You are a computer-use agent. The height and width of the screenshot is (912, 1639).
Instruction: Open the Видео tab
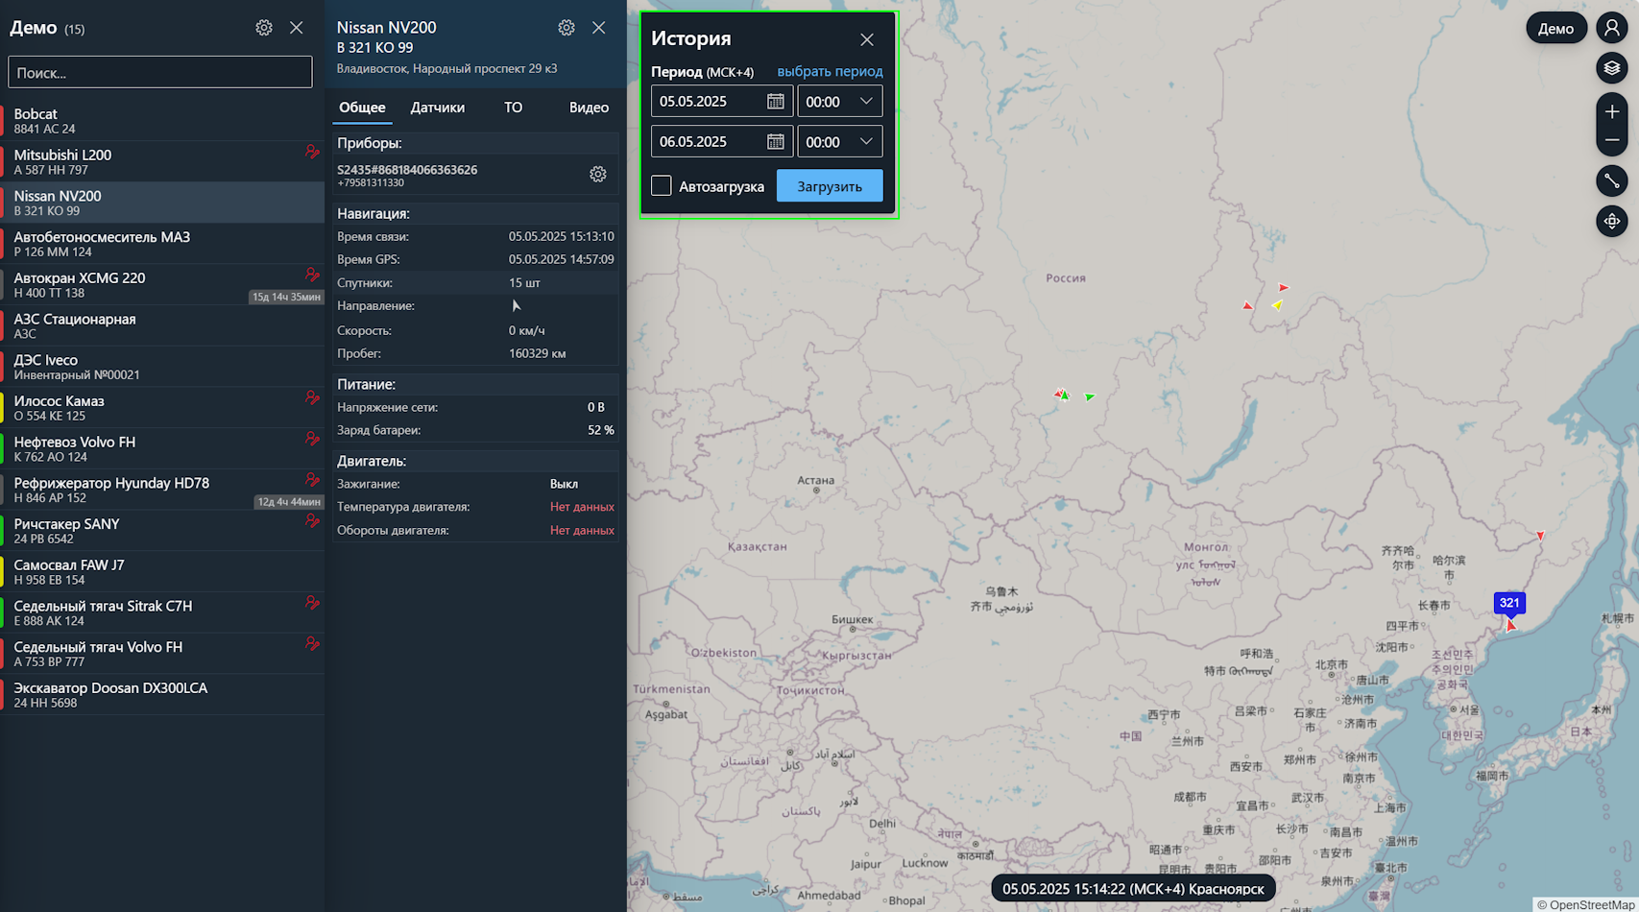point(589,108)
